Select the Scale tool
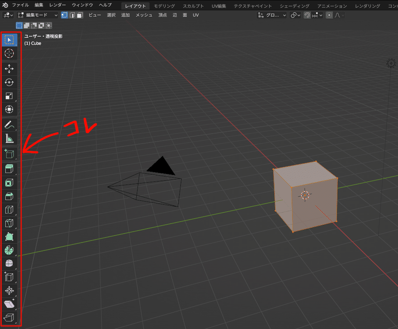The width and height of the screenshot is (398, 329). pyautogui.click(x=9, y=95)
